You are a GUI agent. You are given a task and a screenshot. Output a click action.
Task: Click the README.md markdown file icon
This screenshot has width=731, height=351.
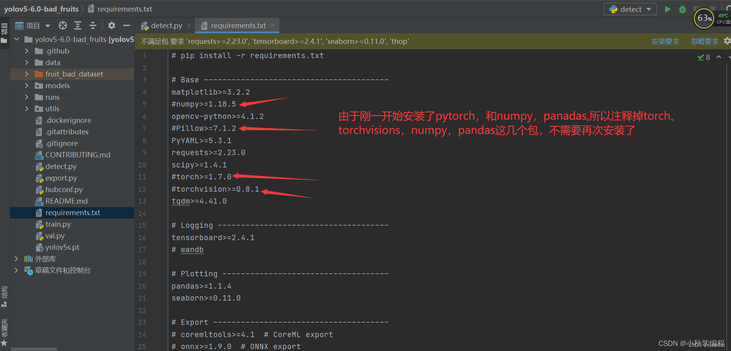[x=39, y=201]
